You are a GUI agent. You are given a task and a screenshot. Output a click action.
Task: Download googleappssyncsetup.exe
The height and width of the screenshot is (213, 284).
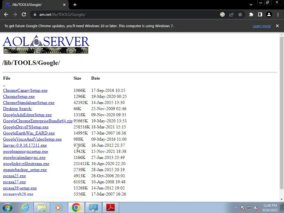(x=26, y=151)
